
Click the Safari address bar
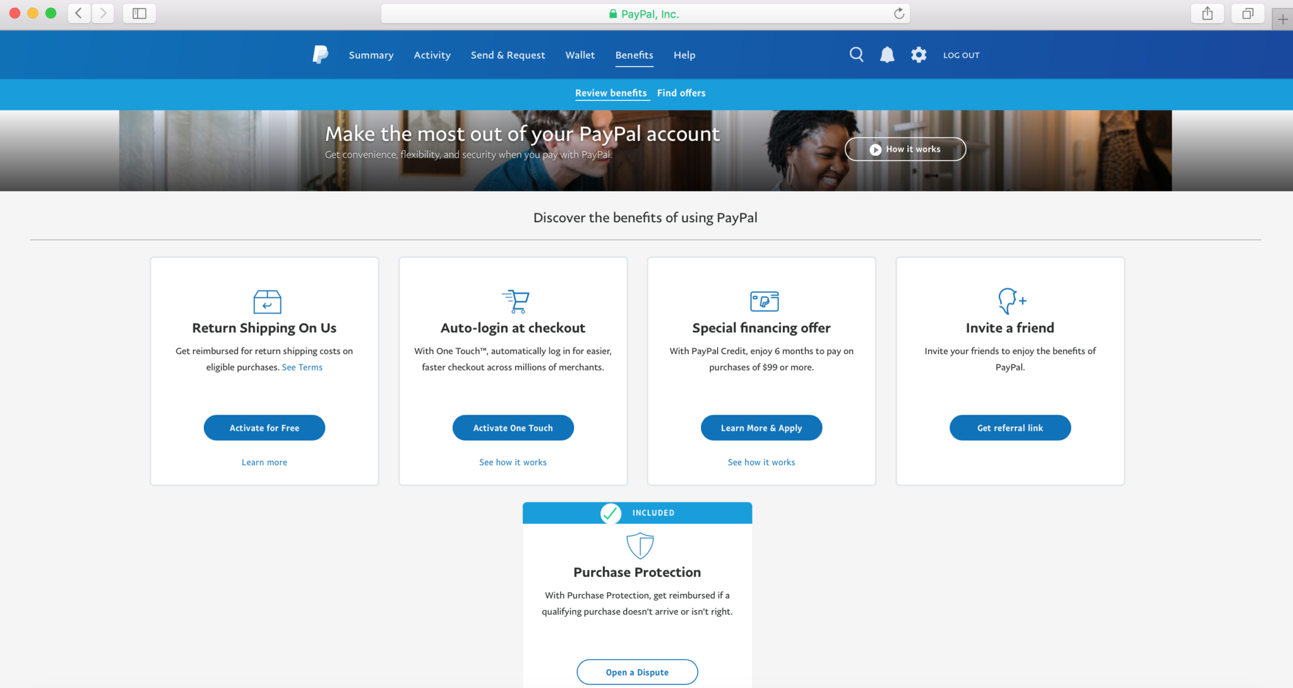pyautogui.click(x=644, y=13)
